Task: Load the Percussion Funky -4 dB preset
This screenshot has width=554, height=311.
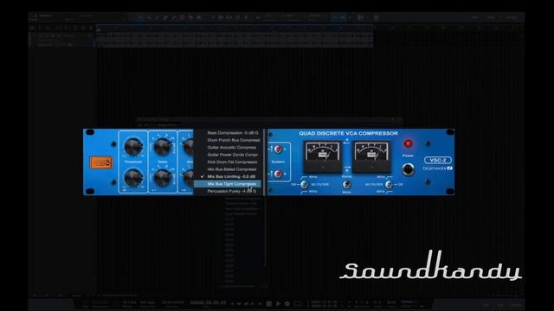Action: (x=229, y=191)
